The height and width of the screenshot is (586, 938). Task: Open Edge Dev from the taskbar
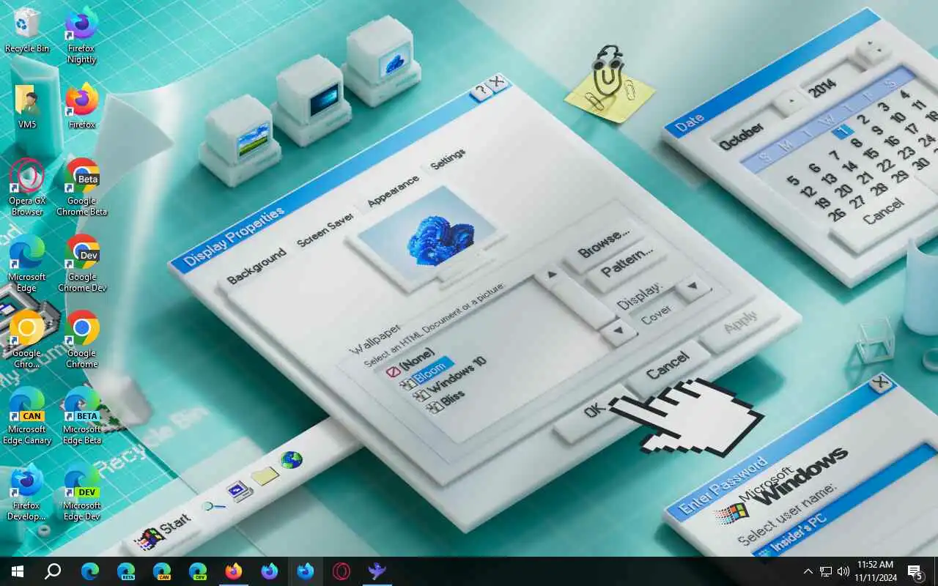tap(198, 571)
